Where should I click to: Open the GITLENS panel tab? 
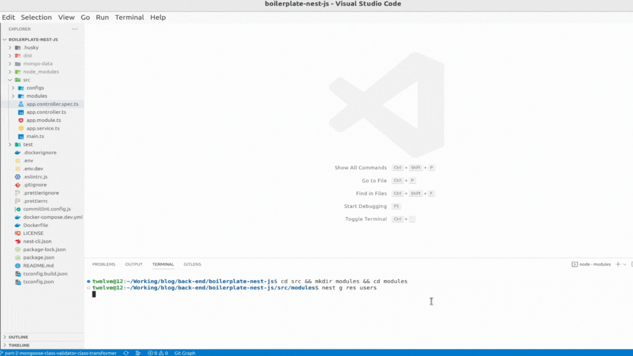tap(192, 264)
